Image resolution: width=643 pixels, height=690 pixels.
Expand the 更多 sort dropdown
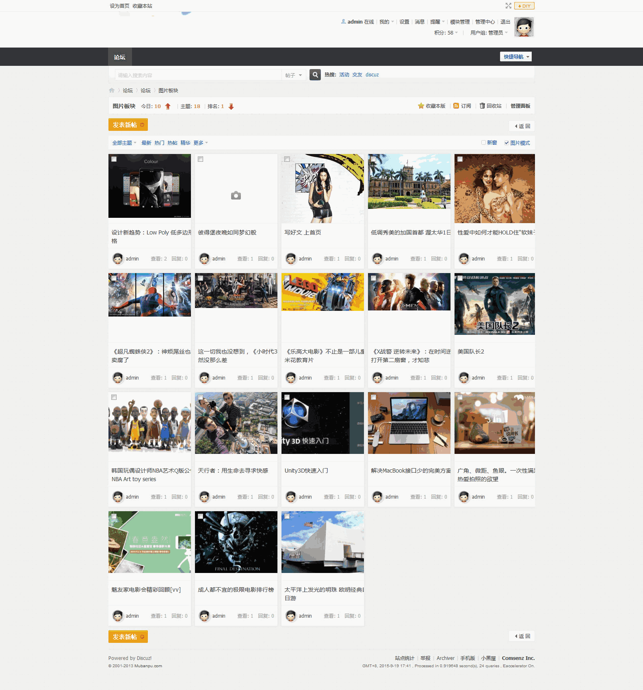200,143
